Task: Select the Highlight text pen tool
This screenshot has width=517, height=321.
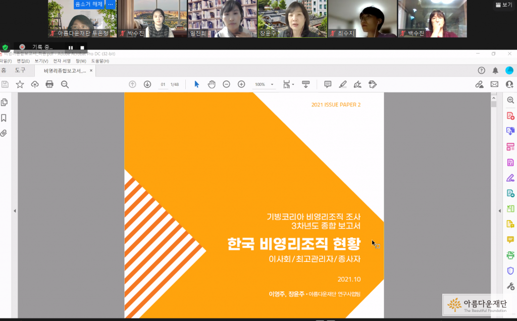Action: click(343, 84)
